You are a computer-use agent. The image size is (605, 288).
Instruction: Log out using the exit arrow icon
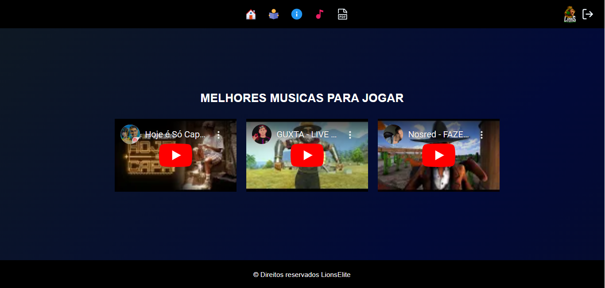click(588, 14)
